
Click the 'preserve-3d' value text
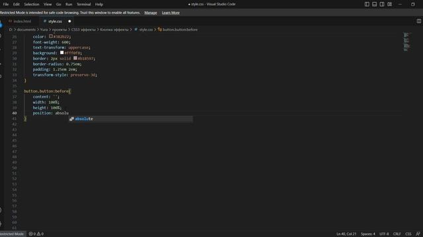(x=83, y=75)
